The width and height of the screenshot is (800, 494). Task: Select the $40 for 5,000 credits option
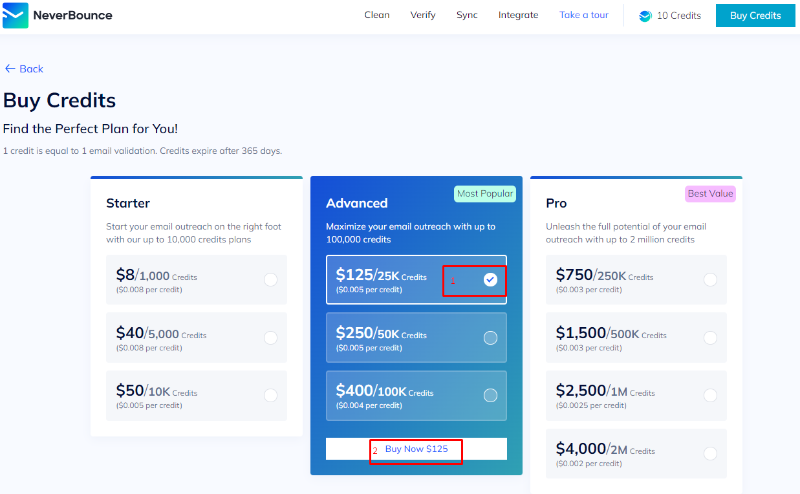[x=270, y=338]
